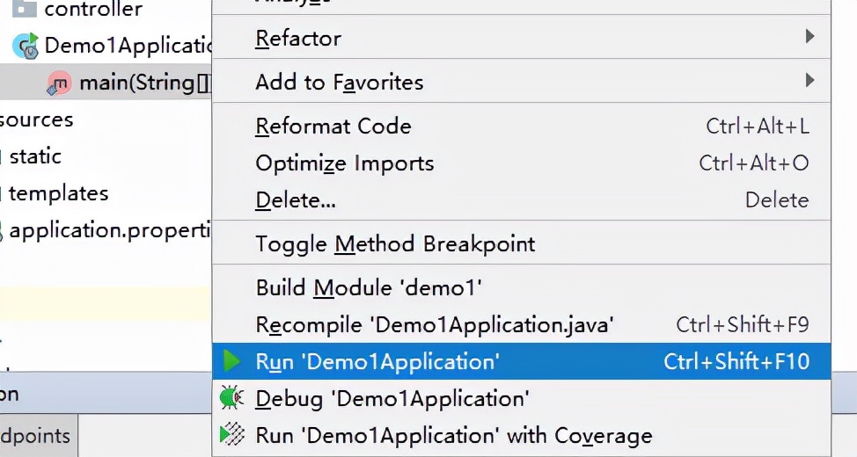857x457 pixels.
Task: Expand the Refactor submenu arrow
Action: click(809, 38)
